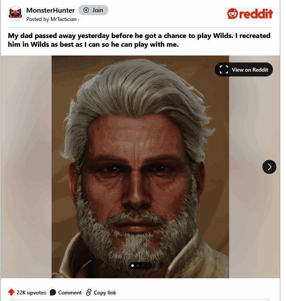Open the MonsterHunter subreddit avatar
This screenshot has width=286, height=301.
[x=15, y=14]
